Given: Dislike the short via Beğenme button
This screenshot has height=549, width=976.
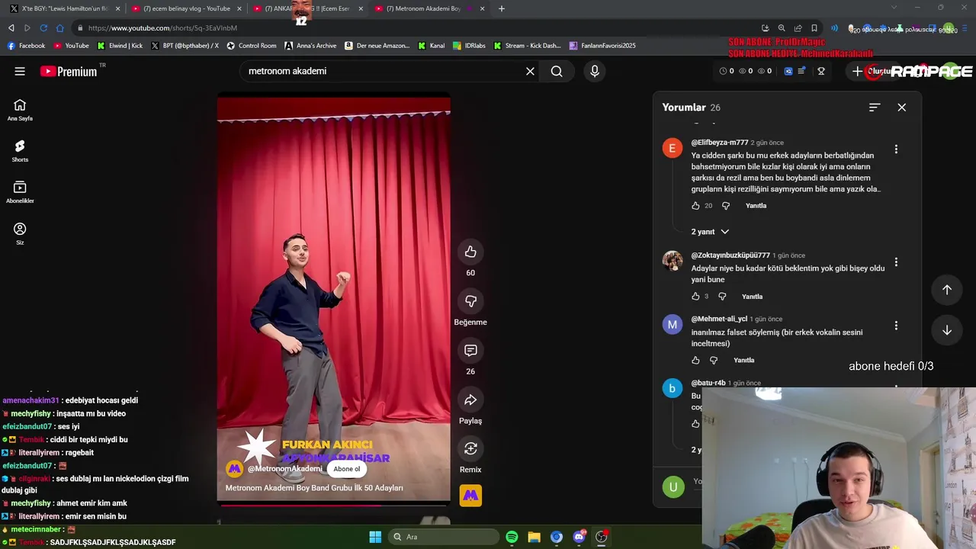Looking at the screenshot, I should (x=470, y=301).
